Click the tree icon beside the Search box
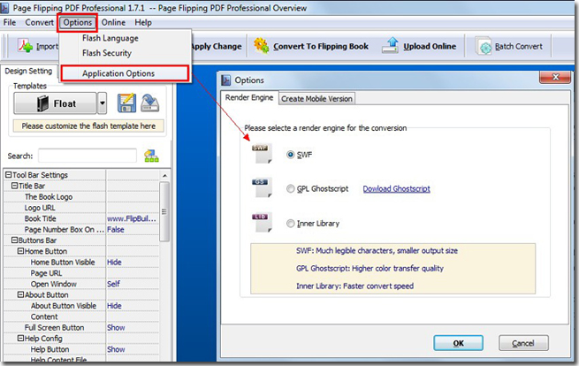Screen dimensions: 579x366 point(151,156)
